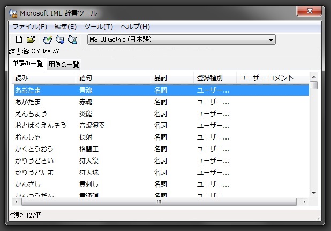This screenshot has height=231, width=331.
Task: Click ユーザー... in the えんちょう row
Action: (x=213, y=114)
